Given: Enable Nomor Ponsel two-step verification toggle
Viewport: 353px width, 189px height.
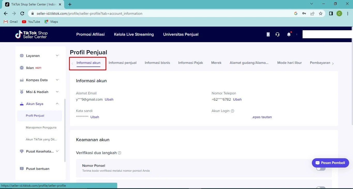Looking at the screenshot, I should pyautogui.click(x=321, y=169).
